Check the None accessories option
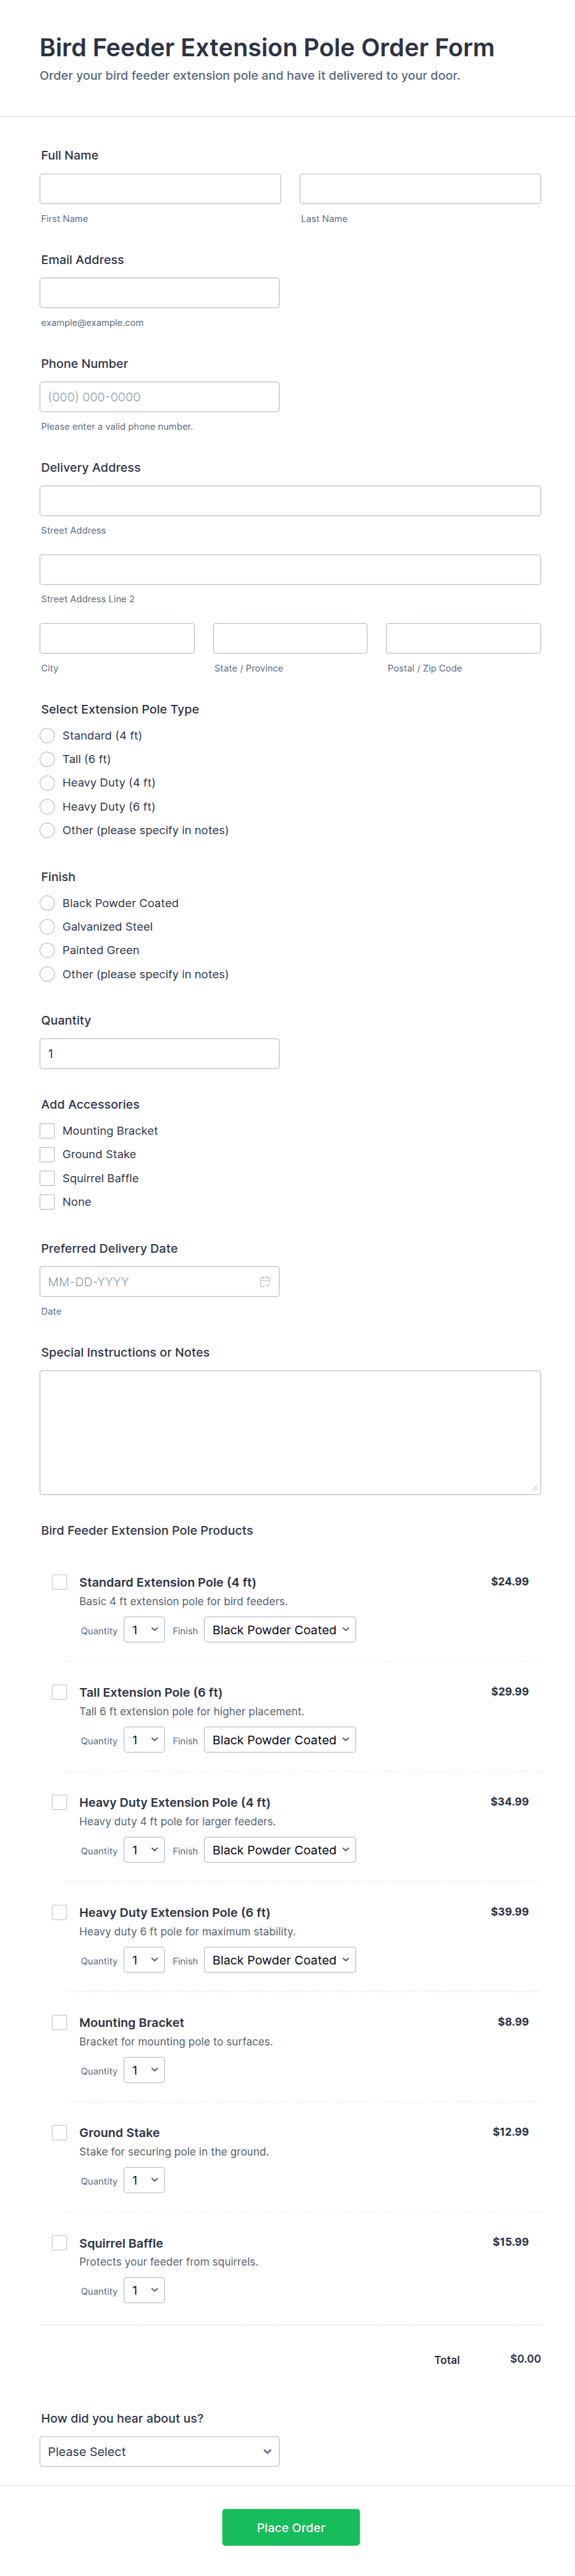Viewport: 575px width, 2576px height. click(x=47, y=1202)
